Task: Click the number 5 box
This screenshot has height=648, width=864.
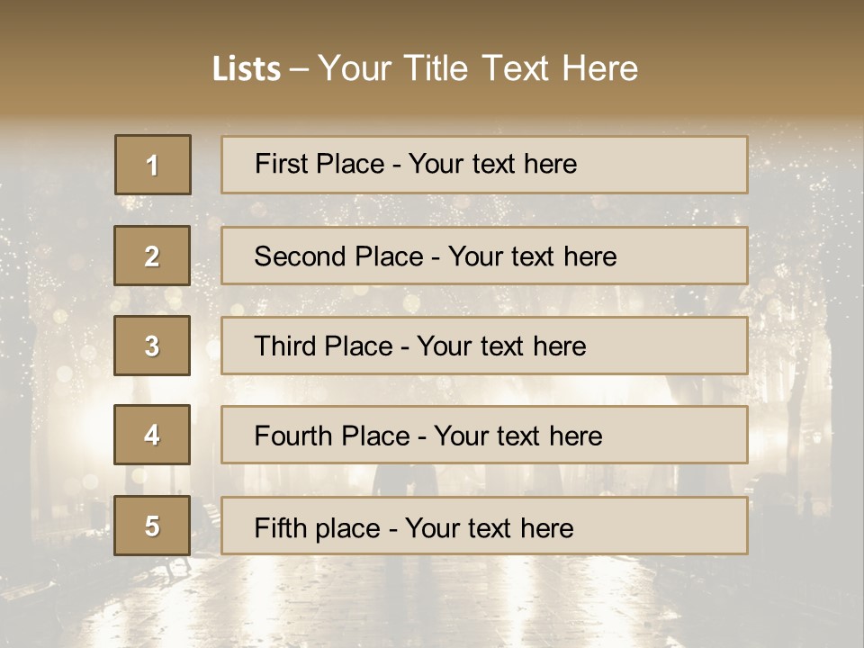Action: (152, 526)
